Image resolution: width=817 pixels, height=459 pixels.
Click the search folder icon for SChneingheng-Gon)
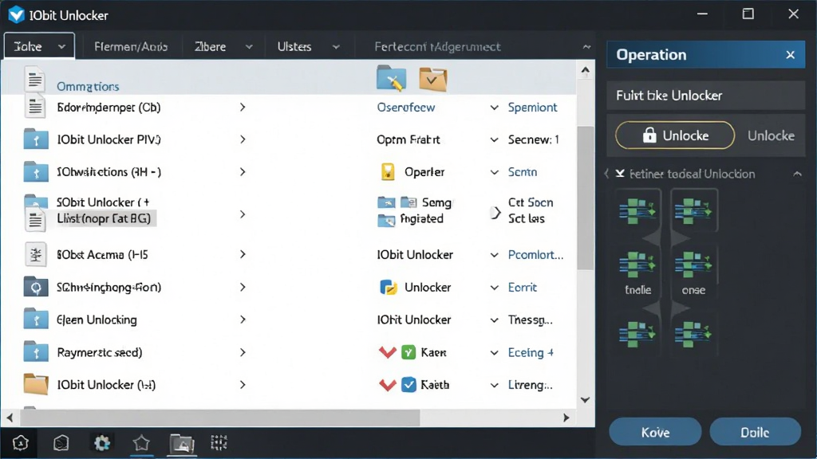point(36,287)
